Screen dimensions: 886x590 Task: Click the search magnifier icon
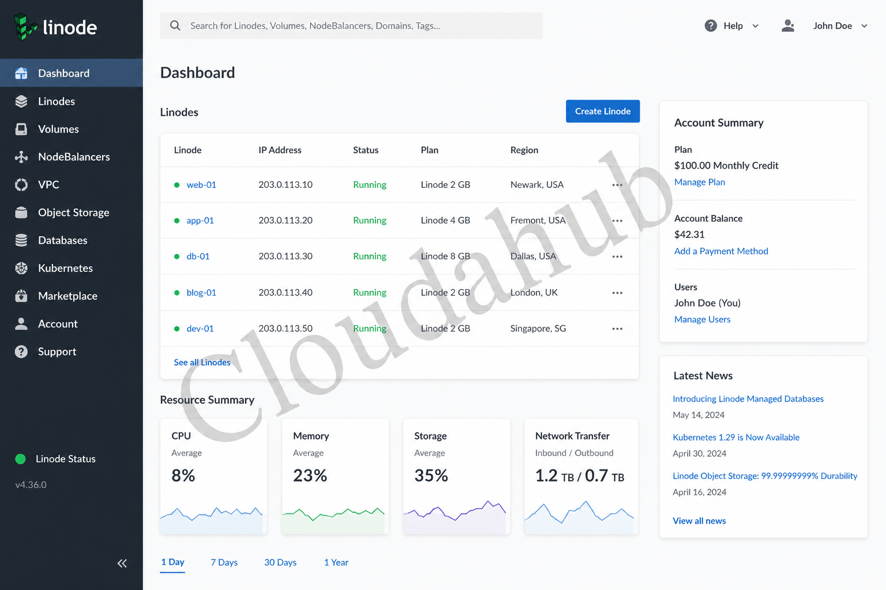pyautogui.click(x=175, y=25)
